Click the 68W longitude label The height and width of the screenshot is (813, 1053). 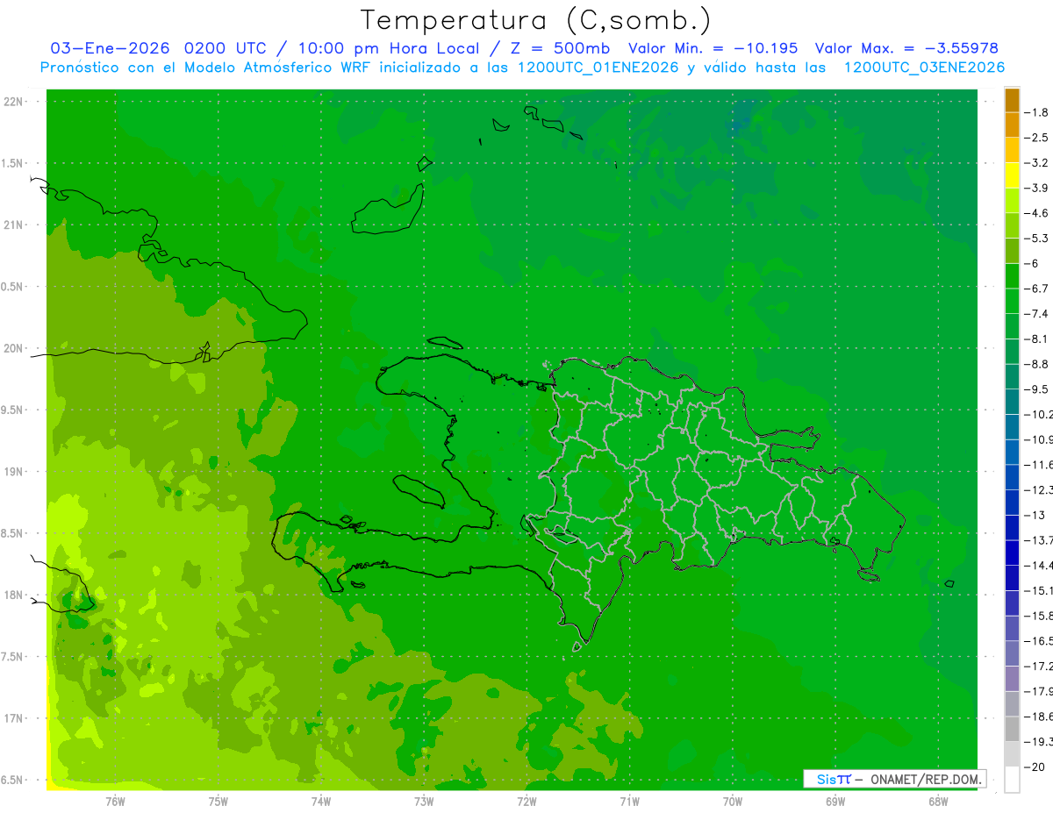938,802
